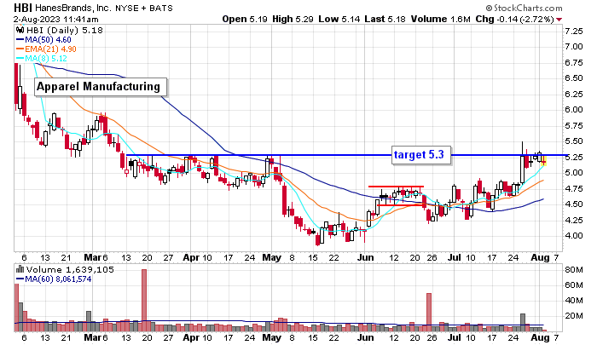Click the 4.25 price axis label
The width and height of the screenshot is (597, 345).
click(574, 221)
